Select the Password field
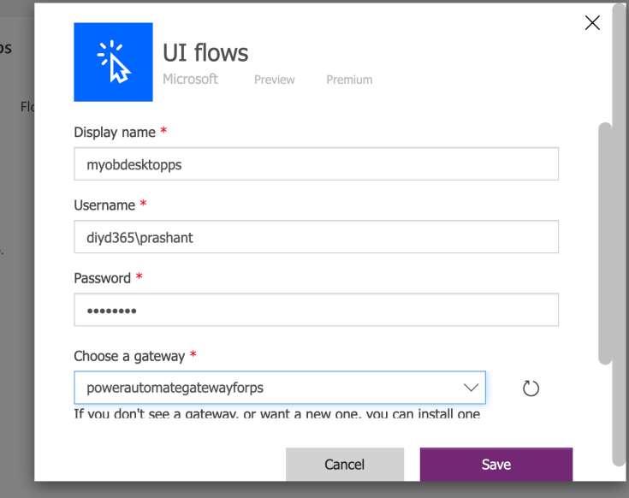Viewport: 629px width, 498px height. pyautogui.click(x=316, y=310)
